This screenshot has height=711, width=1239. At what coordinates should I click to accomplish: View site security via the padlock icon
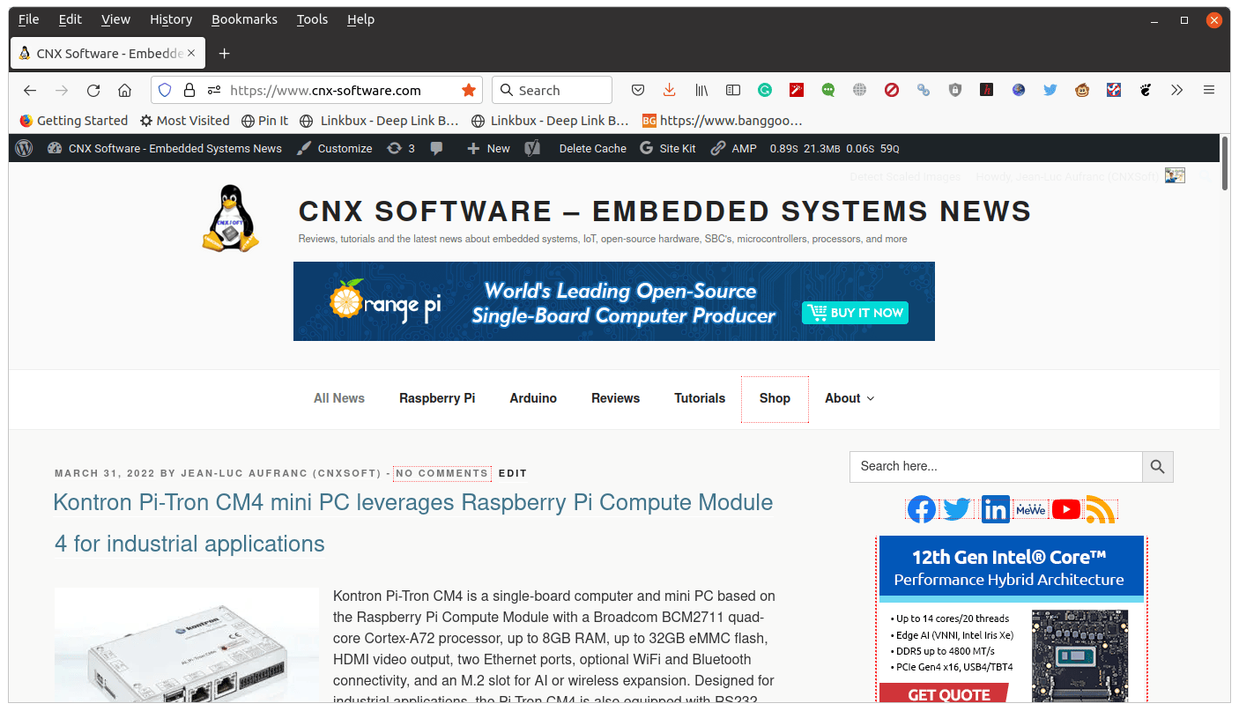click(x=189, y=90)
